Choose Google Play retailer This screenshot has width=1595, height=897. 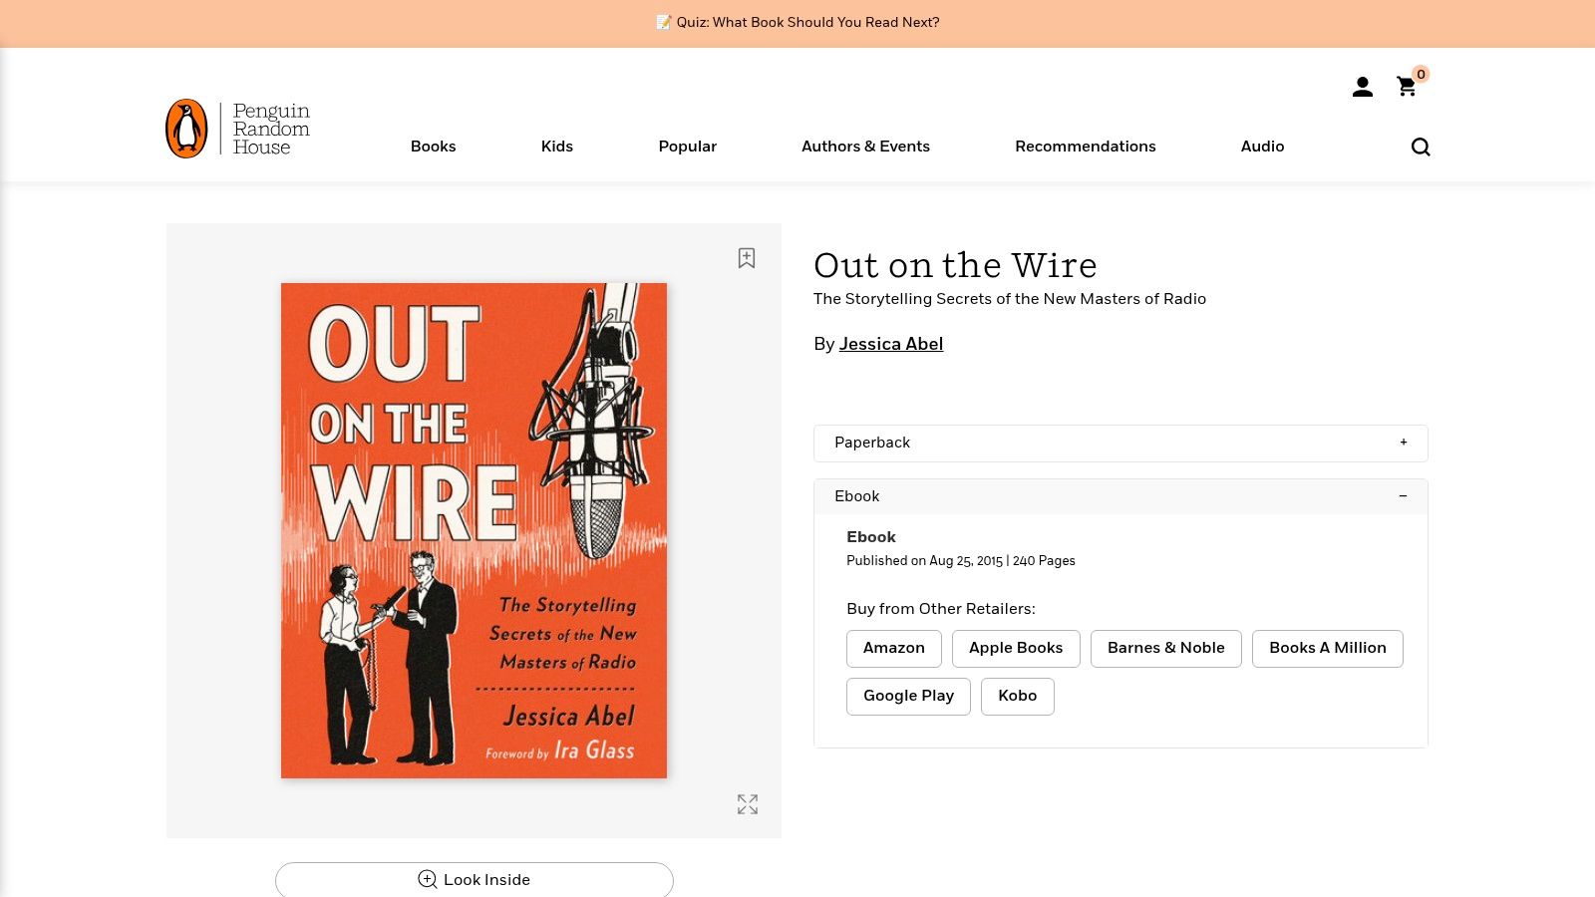[x=908, y=697]
